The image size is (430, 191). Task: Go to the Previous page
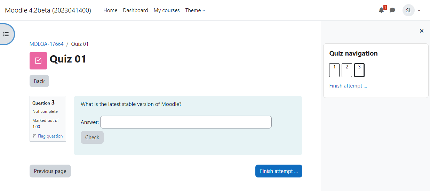(x=50, y=171)
